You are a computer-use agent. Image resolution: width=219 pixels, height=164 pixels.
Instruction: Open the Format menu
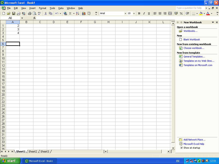click(43, 8)
